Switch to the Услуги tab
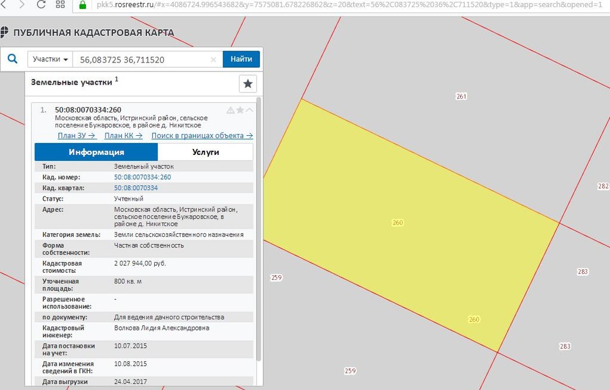Image resolution: width=610 pixels, height=390 pixels. point(205,152)
